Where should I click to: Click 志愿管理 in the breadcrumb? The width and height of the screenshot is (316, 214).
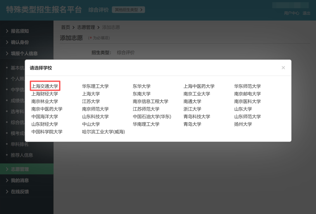coord(86,27)
